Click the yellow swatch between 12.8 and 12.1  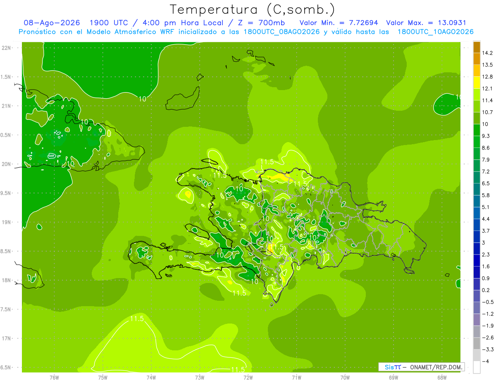(x=477, y=82)
